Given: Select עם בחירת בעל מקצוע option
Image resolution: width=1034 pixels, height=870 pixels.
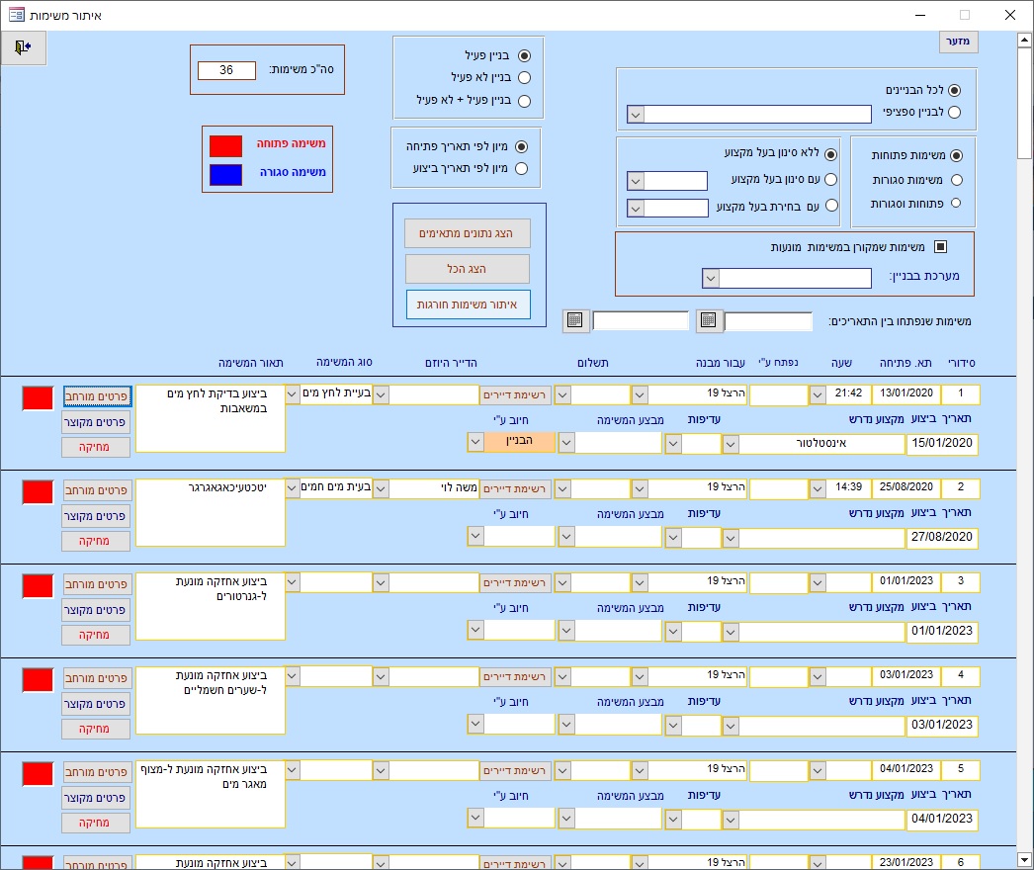Looking at the screenshot, I should tap(831, 207).
